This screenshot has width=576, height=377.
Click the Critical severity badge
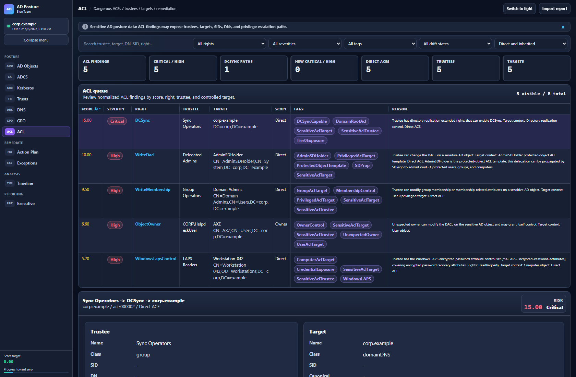point(117,121)
